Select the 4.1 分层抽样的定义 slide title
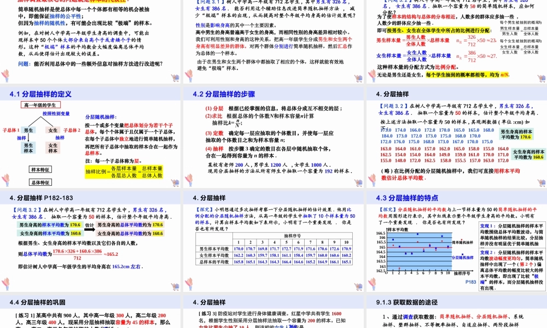This screenshot has width=547, height=328. coord(41,95)
